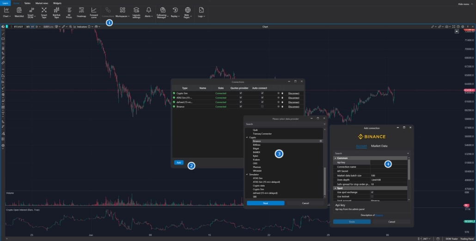Open the settings gear in left sidebar
Image resolution: width=476 pixels, height=241 pixels.
pyautogui.click(x=3, y=145)
